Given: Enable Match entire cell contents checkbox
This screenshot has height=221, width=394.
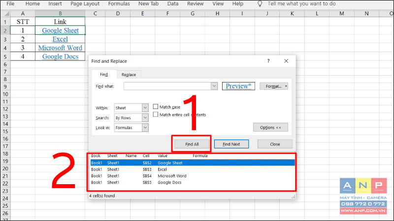Looking at the screenshot, I should [156, 114].
